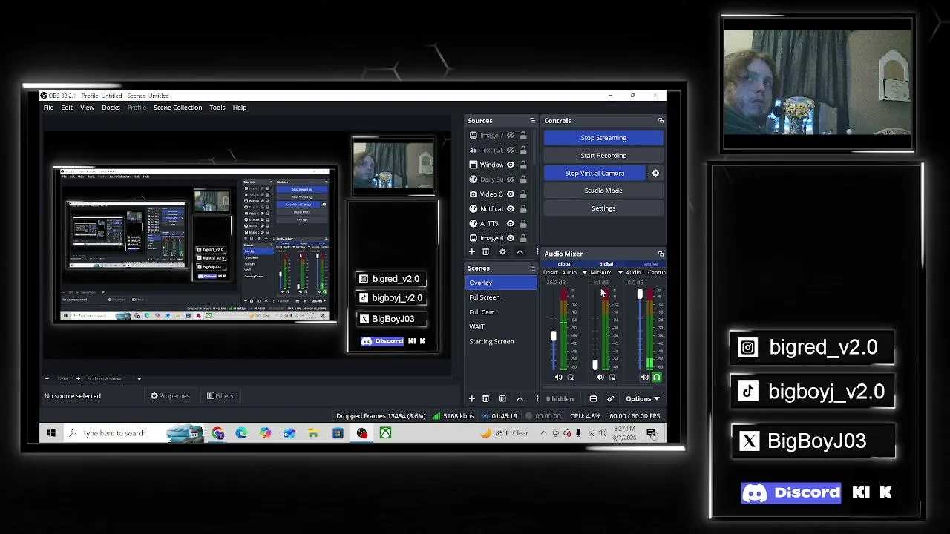Open the Edit menu
The image size is (950, 534).
click(x=67, y=108)
